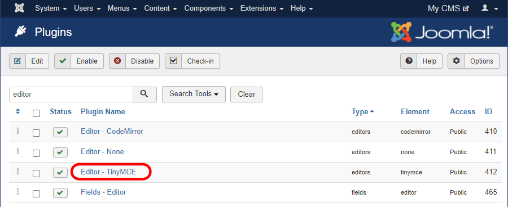Click ID value 411

pyautogui.click(x=491, y=151)
